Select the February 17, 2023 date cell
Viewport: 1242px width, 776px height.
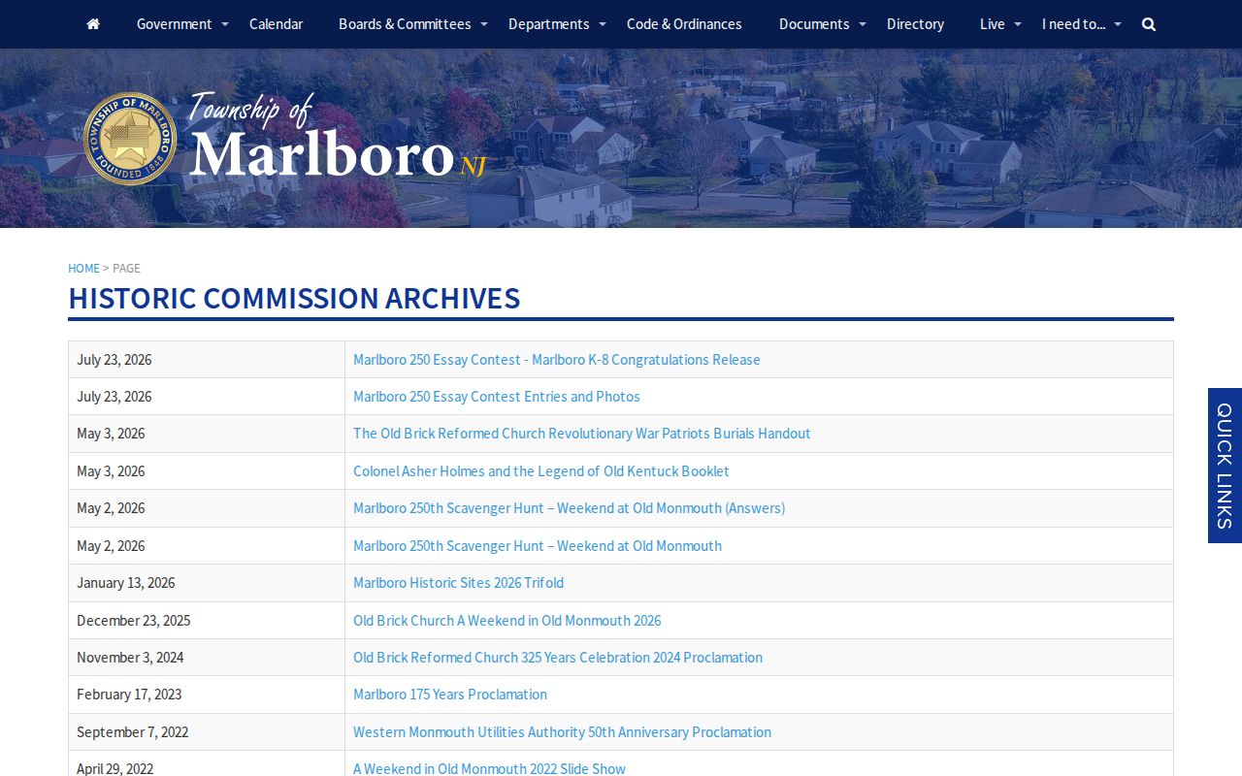pyautogui.click(x=207, y=695)
